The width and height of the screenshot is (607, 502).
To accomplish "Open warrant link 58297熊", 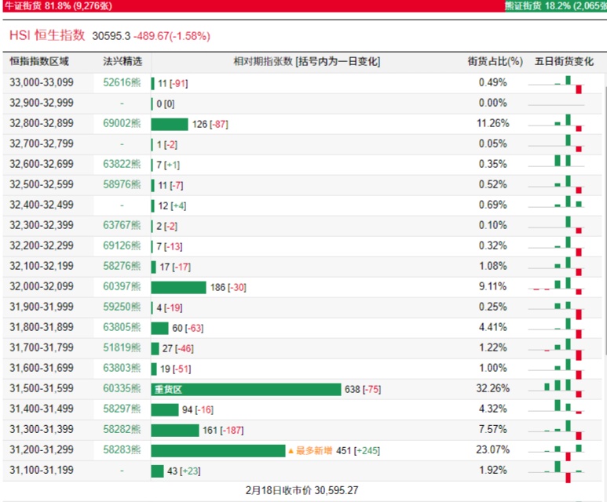I will tap(122, 409).
